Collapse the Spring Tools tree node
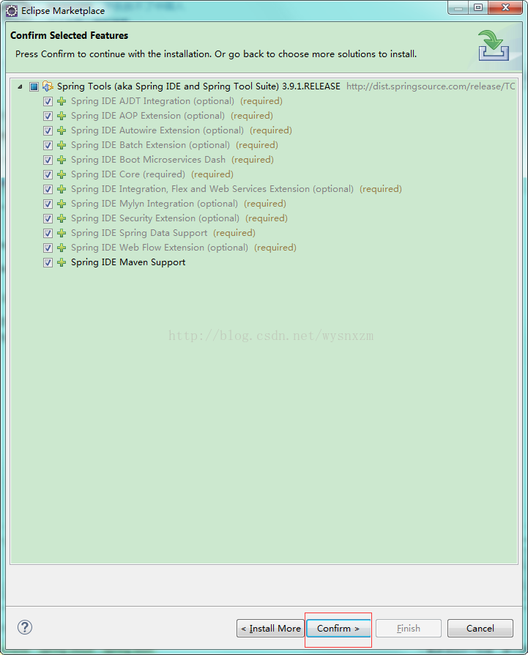 (20, 86)
